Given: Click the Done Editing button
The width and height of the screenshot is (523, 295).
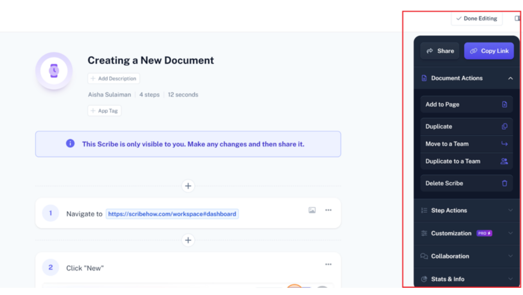Looking at the screenshot, I should [x=477, y=18].
